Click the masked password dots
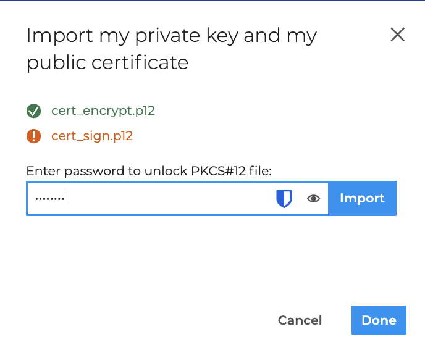 tap(49, 198)
